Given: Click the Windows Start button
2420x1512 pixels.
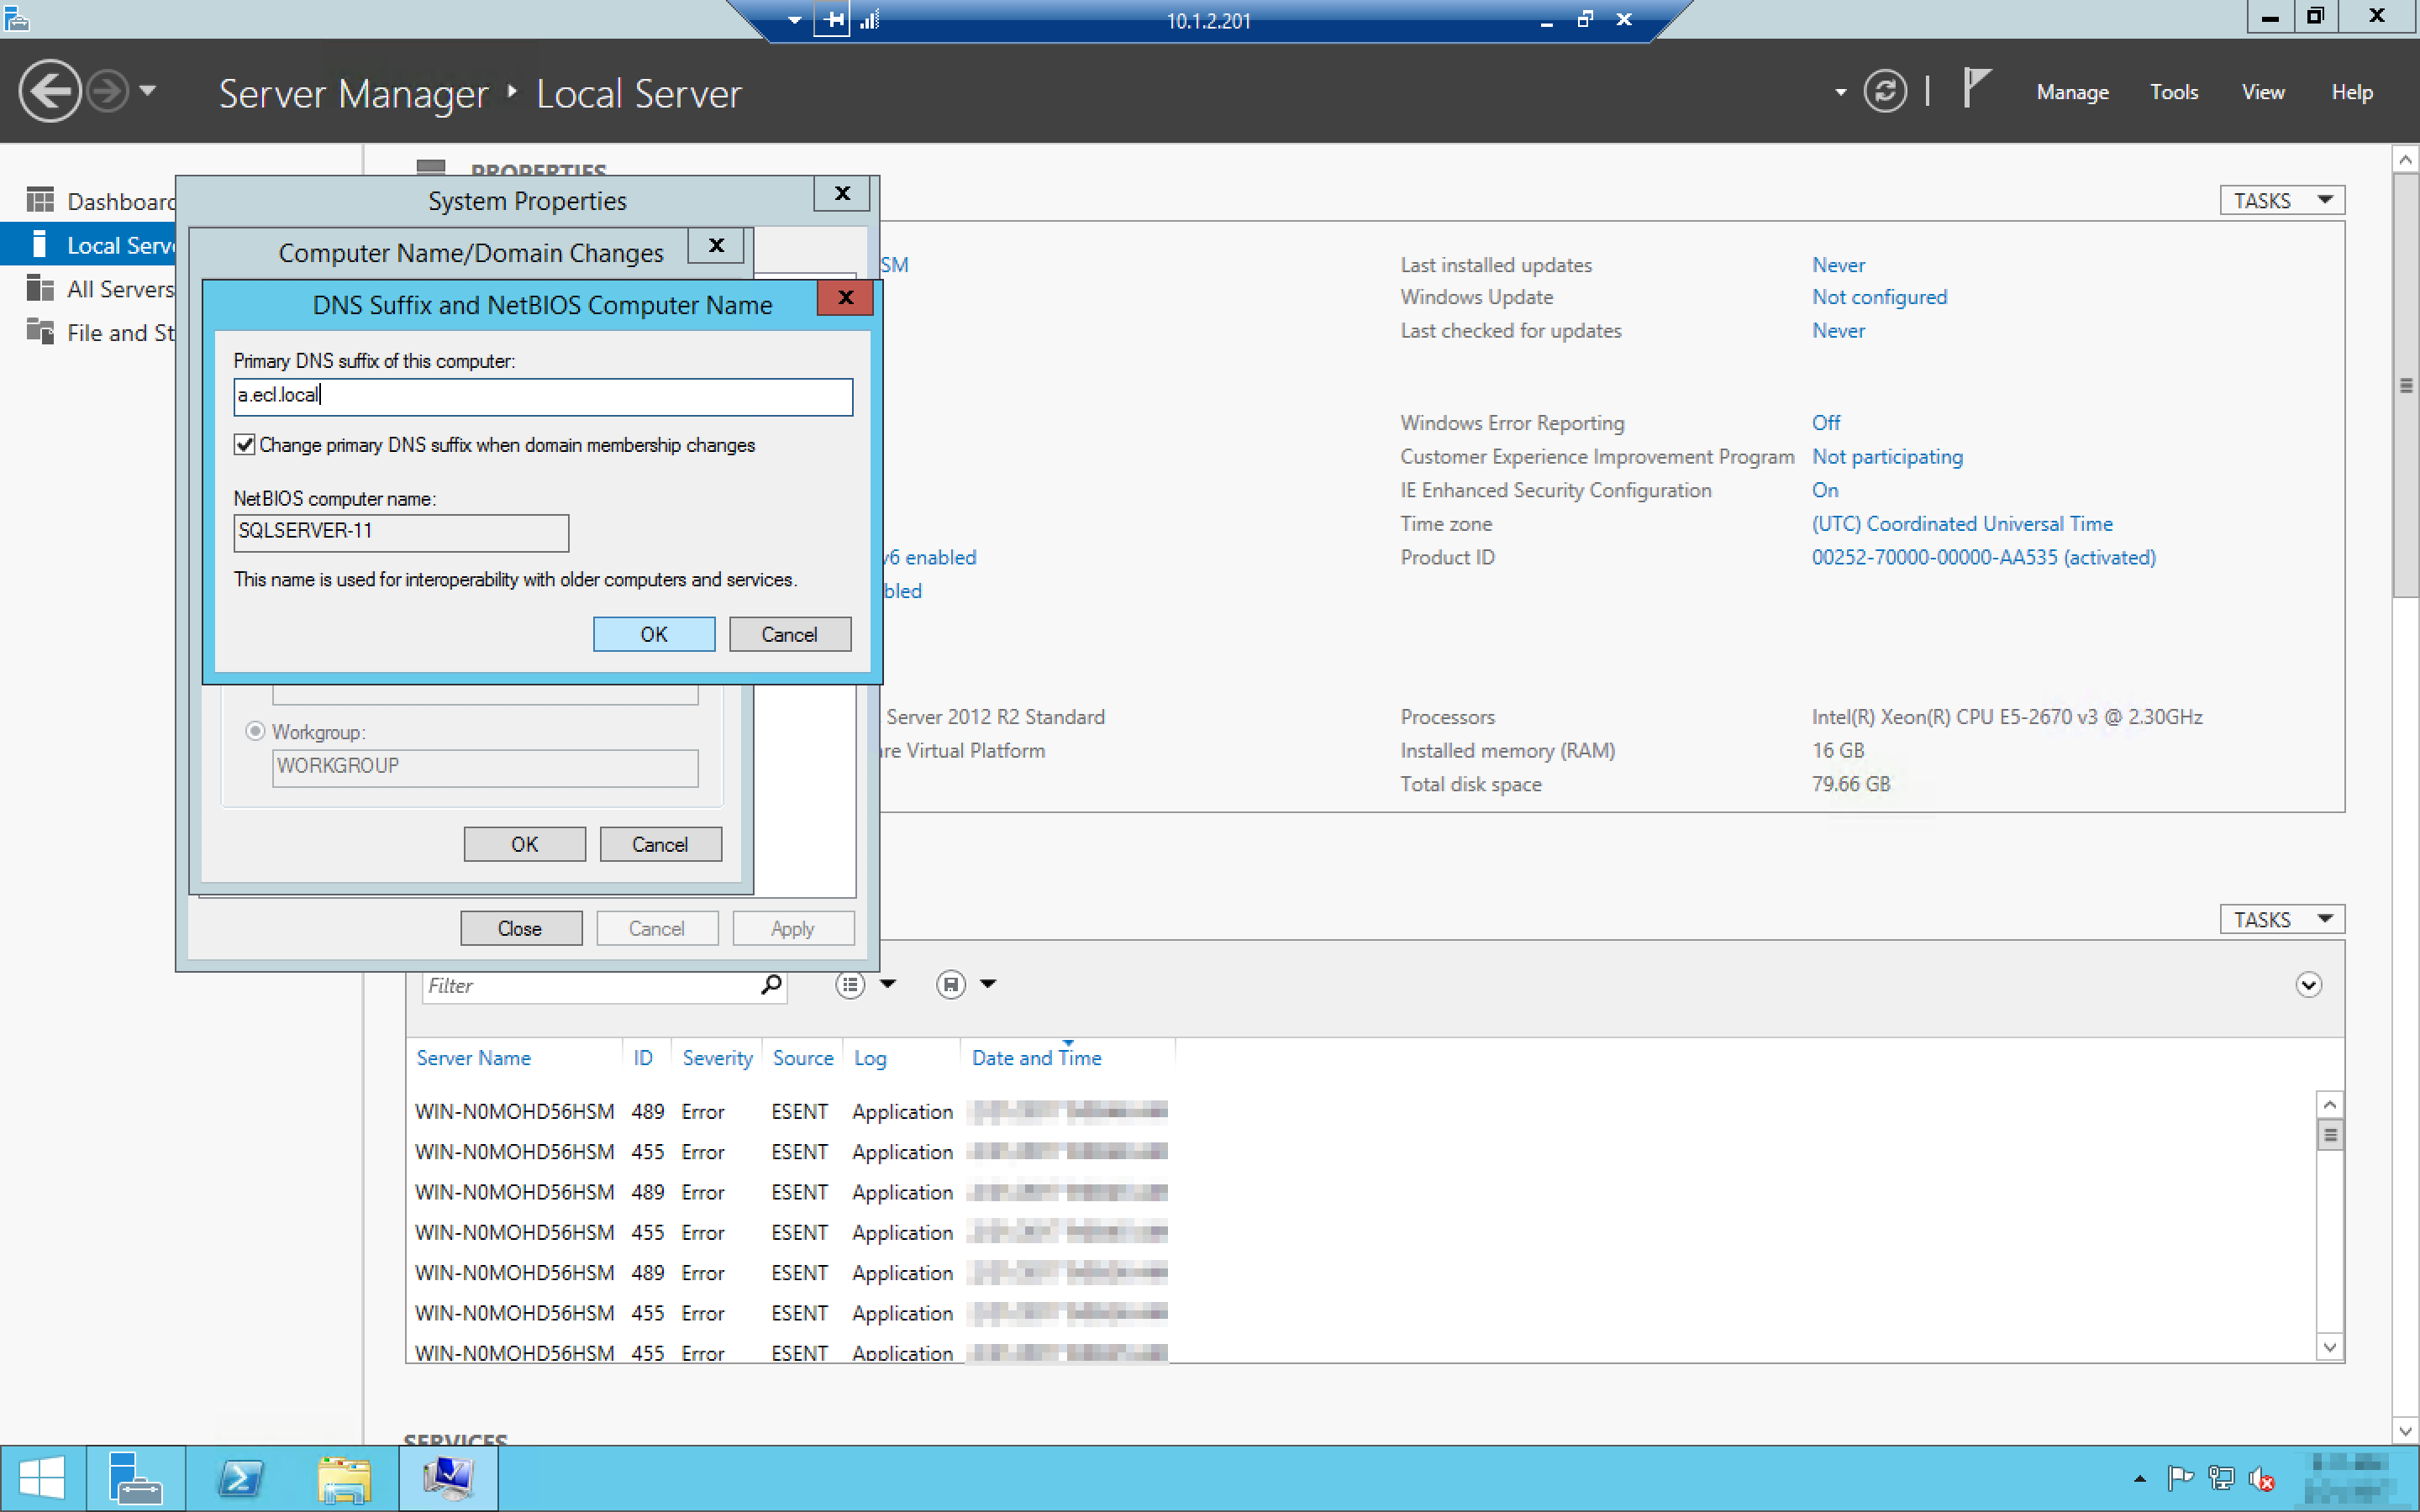Looking at the screenshot, I should pos(41,1478).
